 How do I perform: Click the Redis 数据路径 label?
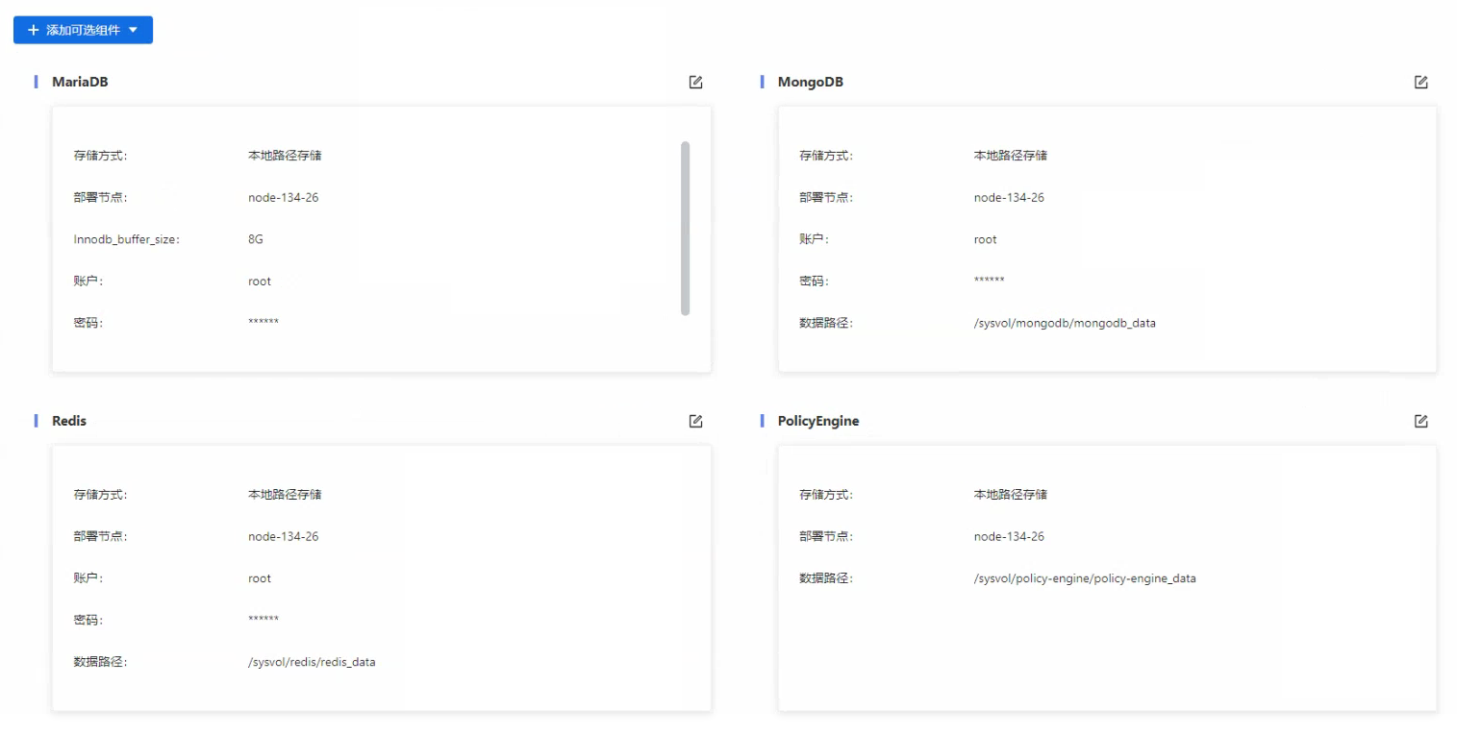pos(101,662)
